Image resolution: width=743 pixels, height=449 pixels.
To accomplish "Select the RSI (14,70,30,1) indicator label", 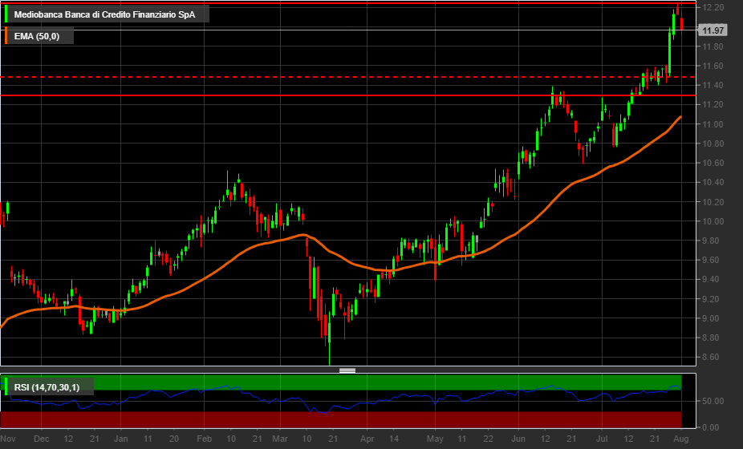I will tap(47, 387).
